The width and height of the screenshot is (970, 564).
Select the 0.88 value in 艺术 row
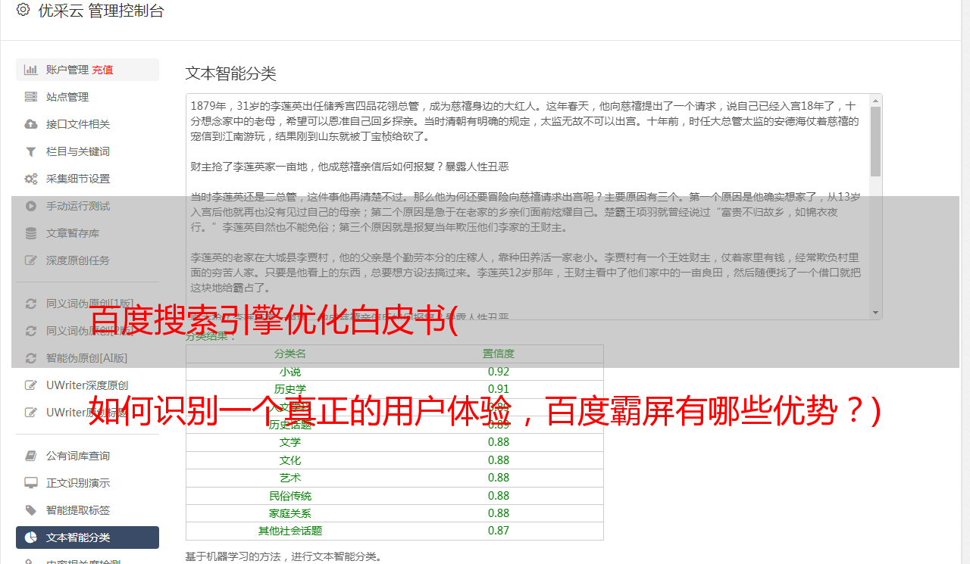(x=499, y=478)
